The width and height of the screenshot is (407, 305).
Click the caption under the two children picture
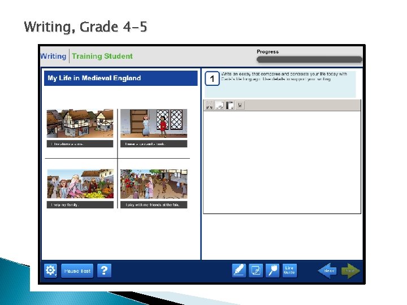coord(154,143)
